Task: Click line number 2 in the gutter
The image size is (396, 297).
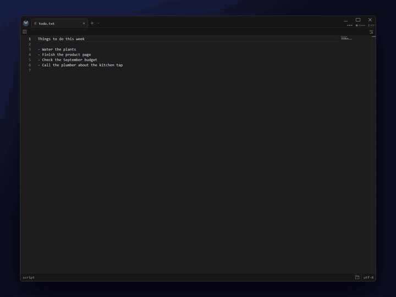Action: 30,44
